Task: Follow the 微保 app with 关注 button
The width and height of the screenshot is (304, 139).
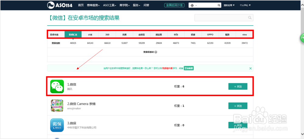Action: pos(238,125)
